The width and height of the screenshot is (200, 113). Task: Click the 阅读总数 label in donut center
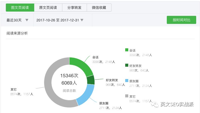[69, 91]
